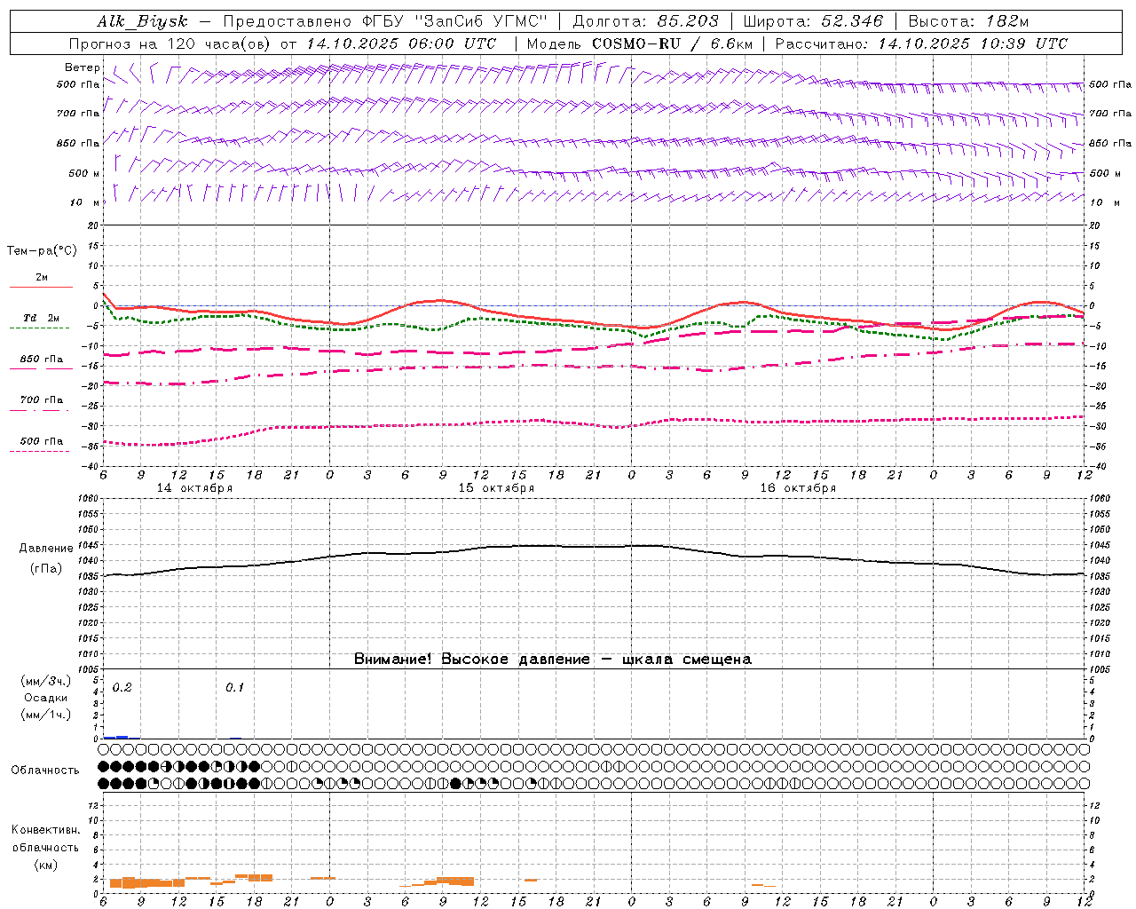Click the precipitation value 0.2
The height and width of the screenshot is (909, 1136).
click(x=122, y=687)
